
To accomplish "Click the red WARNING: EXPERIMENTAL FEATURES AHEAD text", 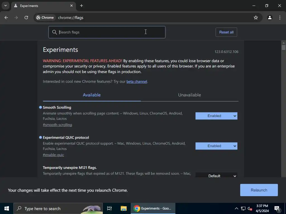I will coord(82,61).
